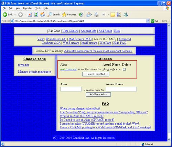Click the Internet zone status bar entry
Screen dimensions: 172x147
[x=148, y=144]
